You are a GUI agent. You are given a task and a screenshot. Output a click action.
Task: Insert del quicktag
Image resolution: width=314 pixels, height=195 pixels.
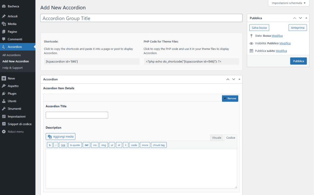tap(86, 145)
